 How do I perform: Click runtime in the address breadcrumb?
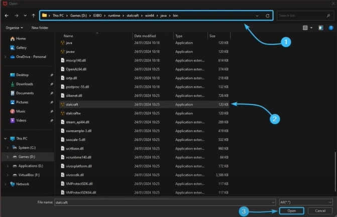pos(114,16)
